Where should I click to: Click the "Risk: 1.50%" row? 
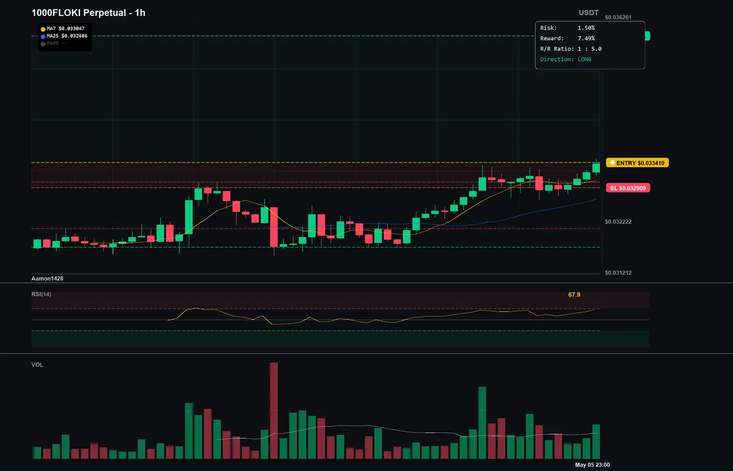point(568,28)
